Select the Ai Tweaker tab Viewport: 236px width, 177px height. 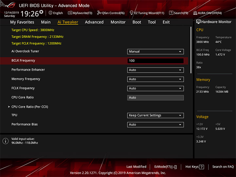click(68, 22)
